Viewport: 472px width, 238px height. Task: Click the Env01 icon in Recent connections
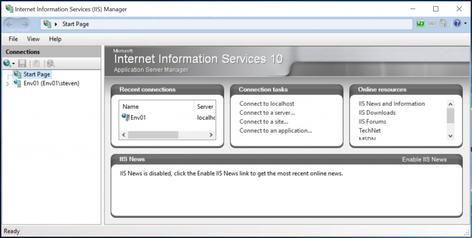point(125,117)
